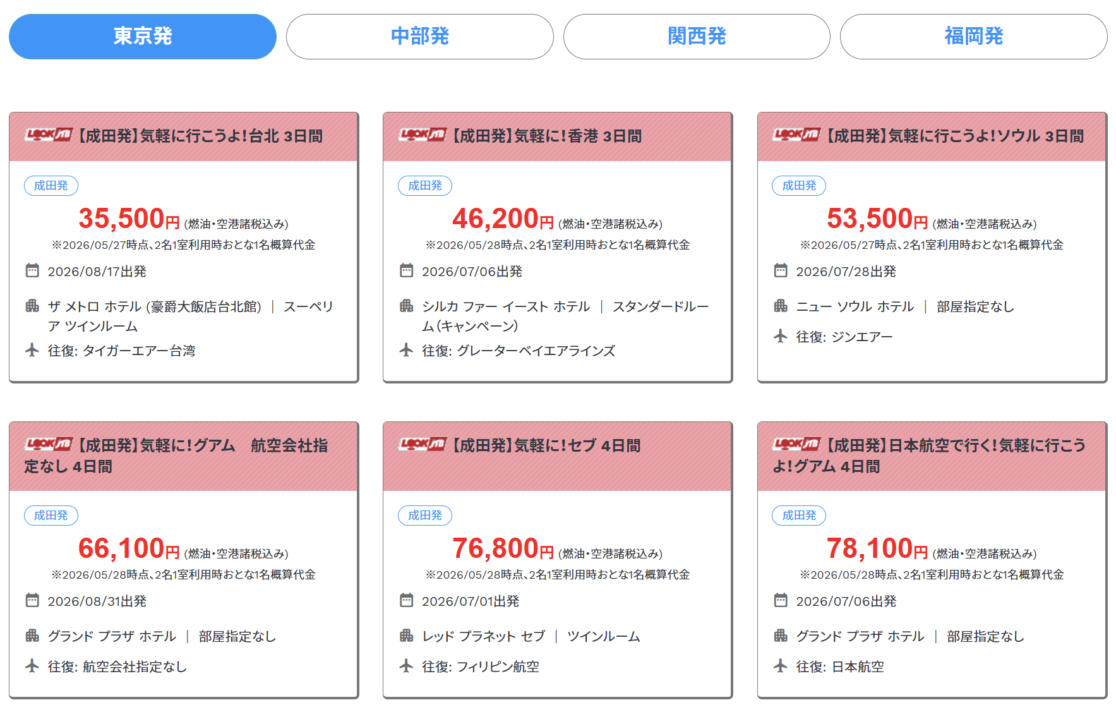The image size is (1116, 712).
Task: Open the 関西発 departure tab
Action: point(697,37)
